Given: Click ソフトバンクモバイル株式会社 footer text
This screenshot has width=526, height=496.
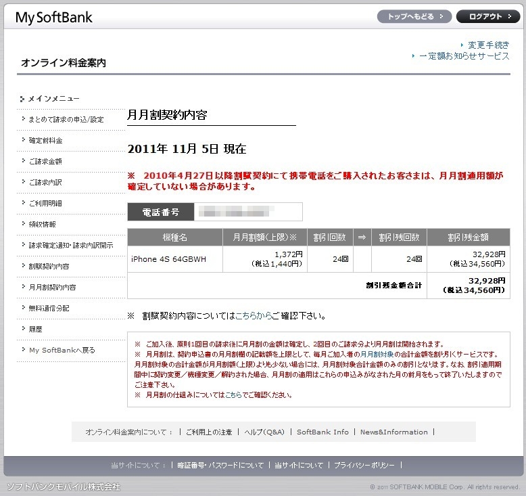Looking at the screenshot, I should point(64,487).
